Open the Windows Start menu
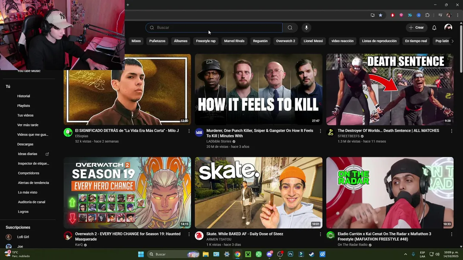The image size is (463, 260). tap(141, 254)
